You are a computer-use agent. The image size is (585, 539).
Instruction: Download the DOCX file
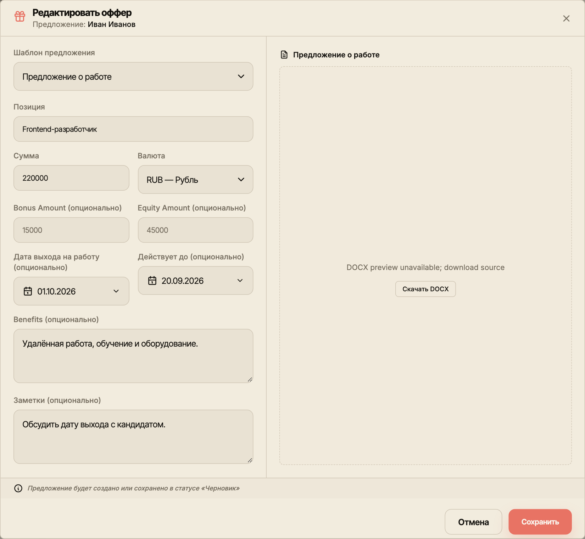point(425,289)
